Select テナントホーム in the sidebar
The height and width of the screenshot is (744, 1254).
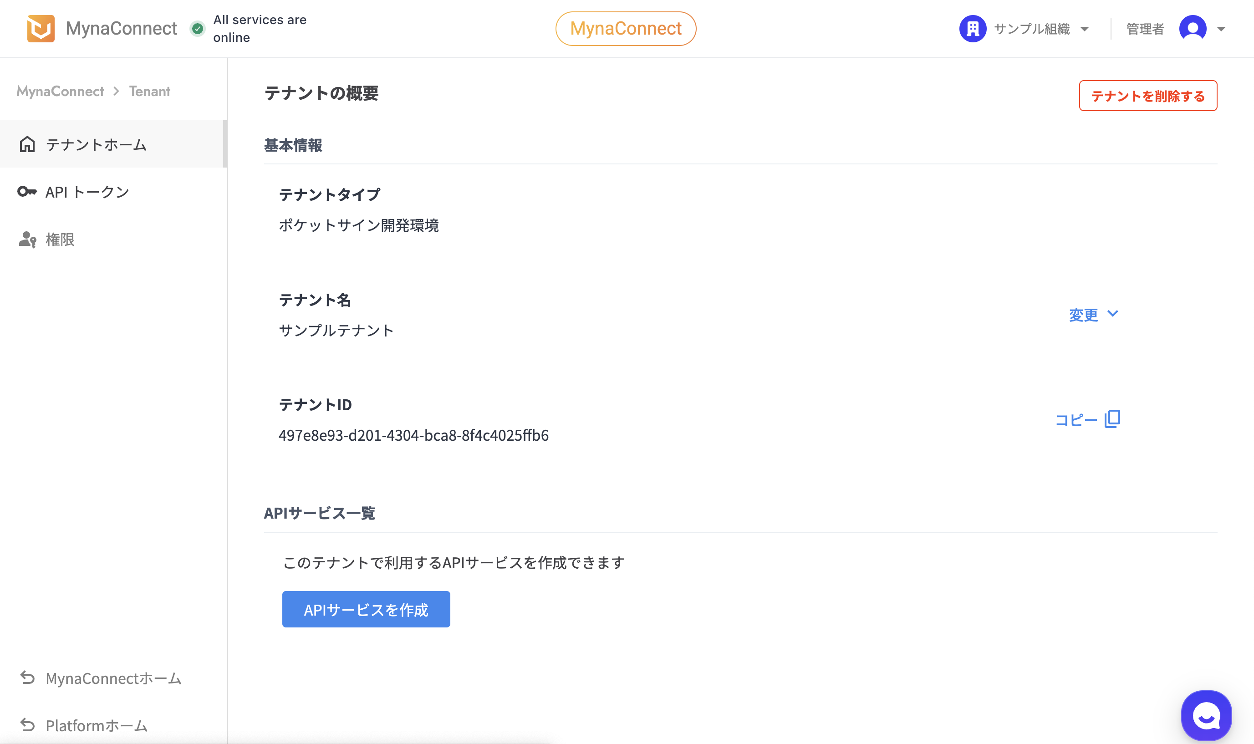113,144
